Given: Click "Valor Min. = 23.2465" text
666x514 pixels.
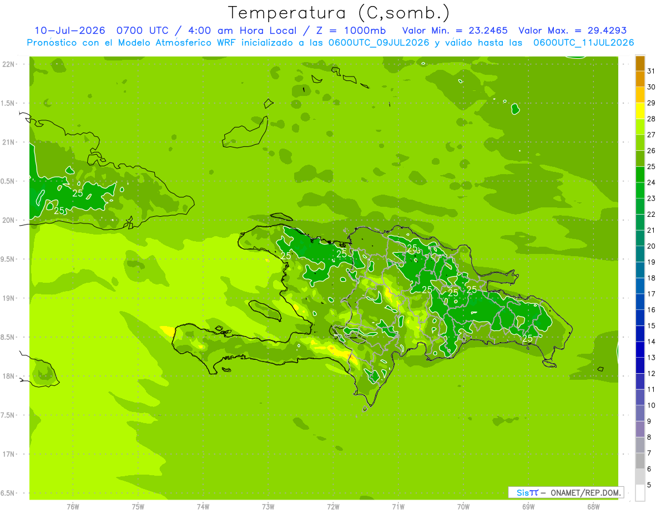Looking at the screenshot, I should click(x=455, y=30).
